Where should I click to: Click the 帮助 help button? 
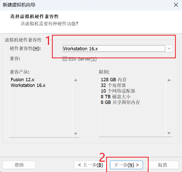click(x=19, y=165)
